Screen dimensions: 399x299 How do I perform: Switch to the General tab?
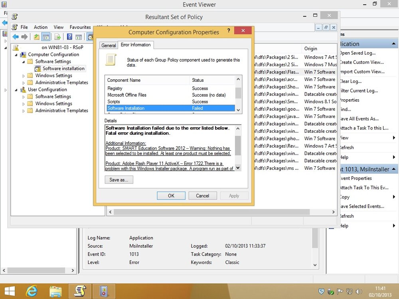(109, 45)
